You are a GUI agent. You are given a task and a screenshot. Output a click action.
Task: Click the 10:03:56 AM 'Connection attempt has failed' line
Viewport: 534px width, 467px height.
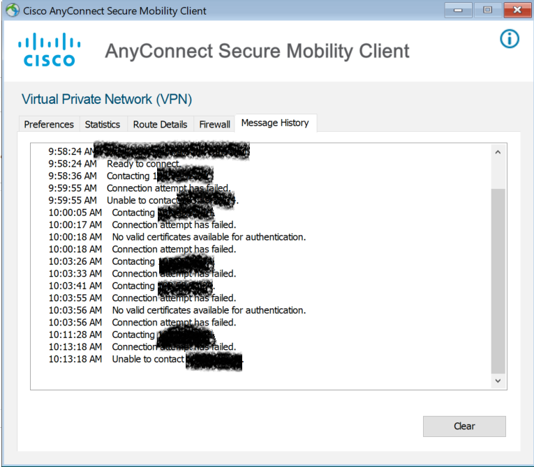[142, 323]
